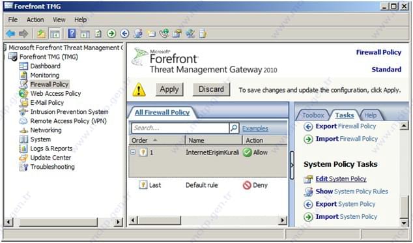Screen dimensions: 413x243
Task: Switch to the Help tab in task pane
Action: click(x=370, y=115)
